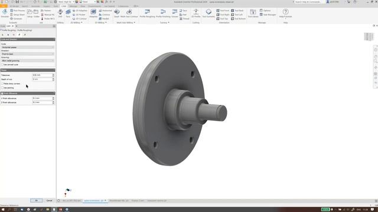Collapse the Cycle and Direction section header
The width and height of the screenshot is (378, 212).
click(28, 39)
